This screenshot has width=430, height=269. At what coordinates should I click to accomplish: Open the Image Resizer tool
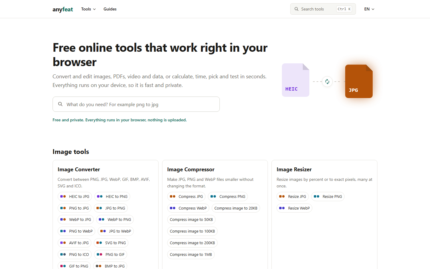pyautogui.click(x=294, y=169)
